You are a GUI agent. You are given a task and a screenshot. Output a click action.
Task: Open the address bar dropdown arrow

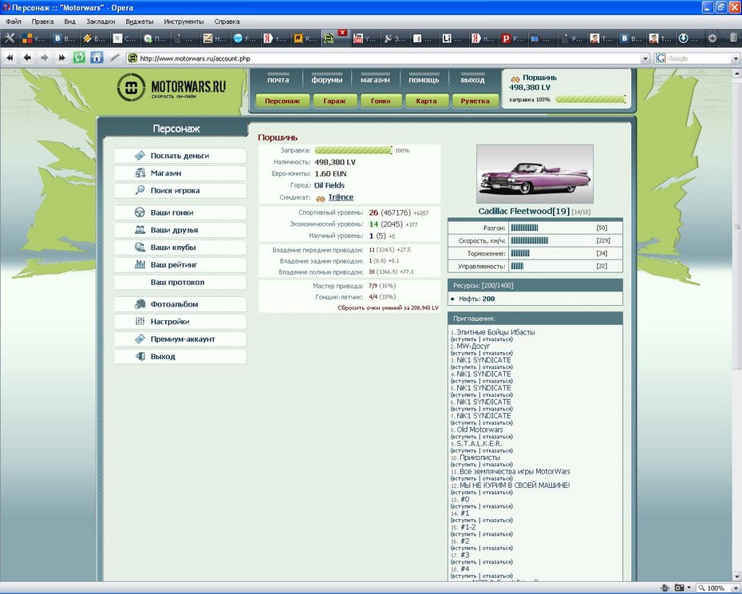[645, 58]
